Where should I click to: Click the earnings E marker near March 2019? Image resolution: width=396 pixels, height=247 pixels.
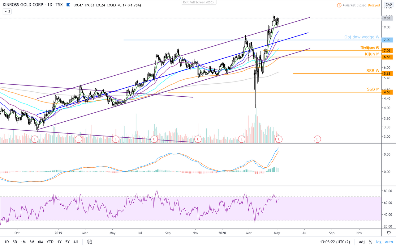[x=79, y=139]
